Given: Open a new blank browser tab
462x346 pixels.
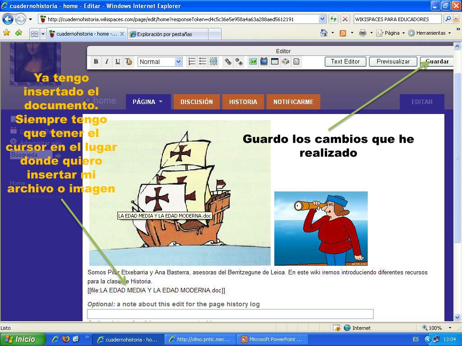Looking at the screenshot, I should [x=214, y=34].
